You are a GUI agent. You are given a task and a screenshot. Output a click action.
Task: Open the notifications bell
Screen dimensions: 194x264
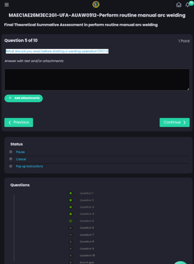[x=188, y=5]
